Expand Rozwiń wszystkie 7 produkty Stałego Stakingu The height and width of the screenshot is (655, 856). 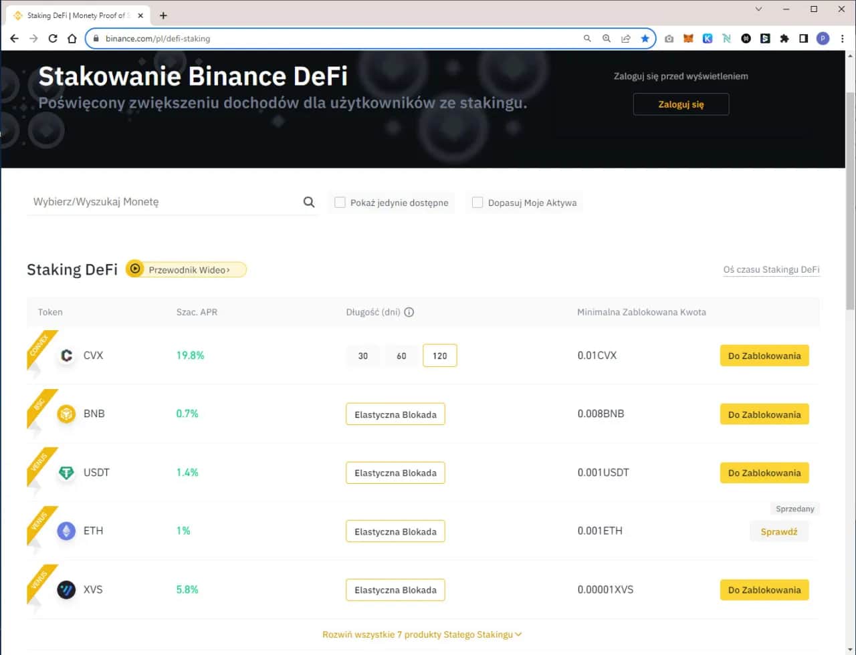pyautogui.click(x=422, y=634)
